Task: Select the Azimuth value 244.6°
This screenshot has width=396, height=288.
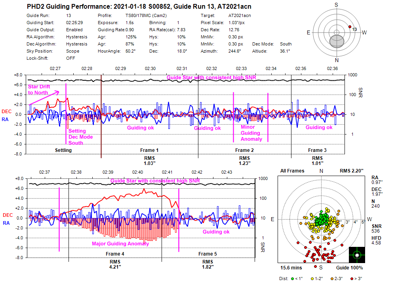Action: [x=234, y=51]
